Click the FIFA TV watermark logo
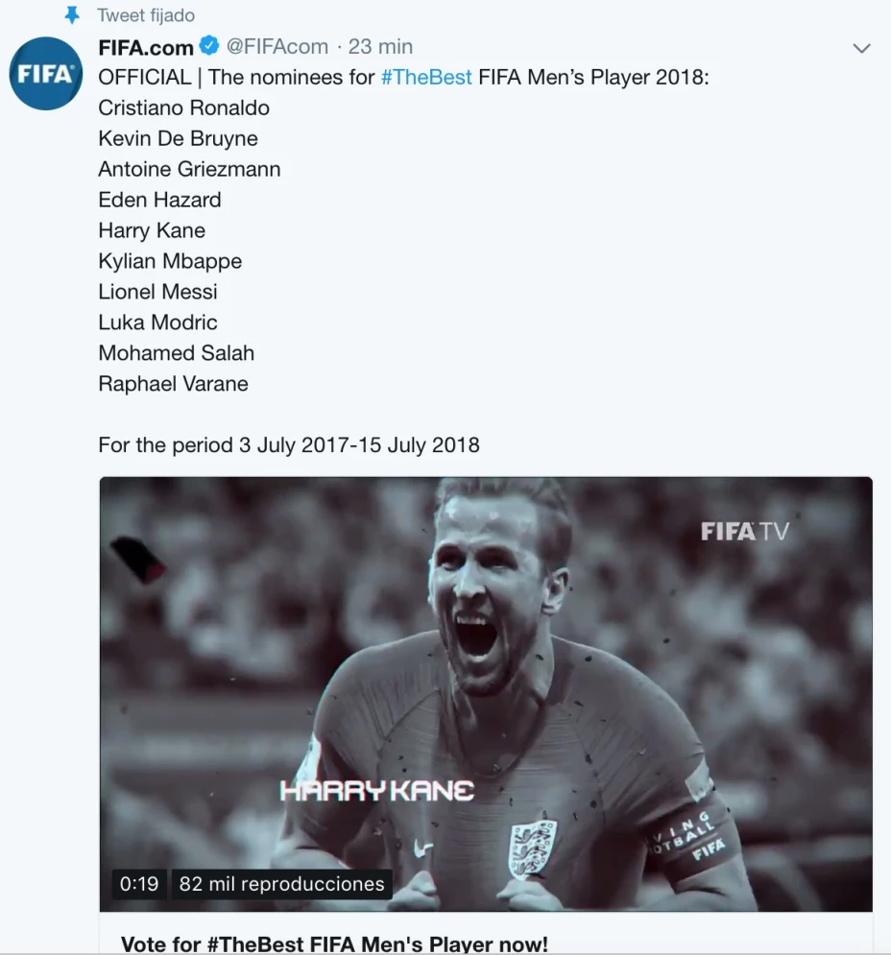The width and height of the screenshot is (891, 955). tap(744, 531)
